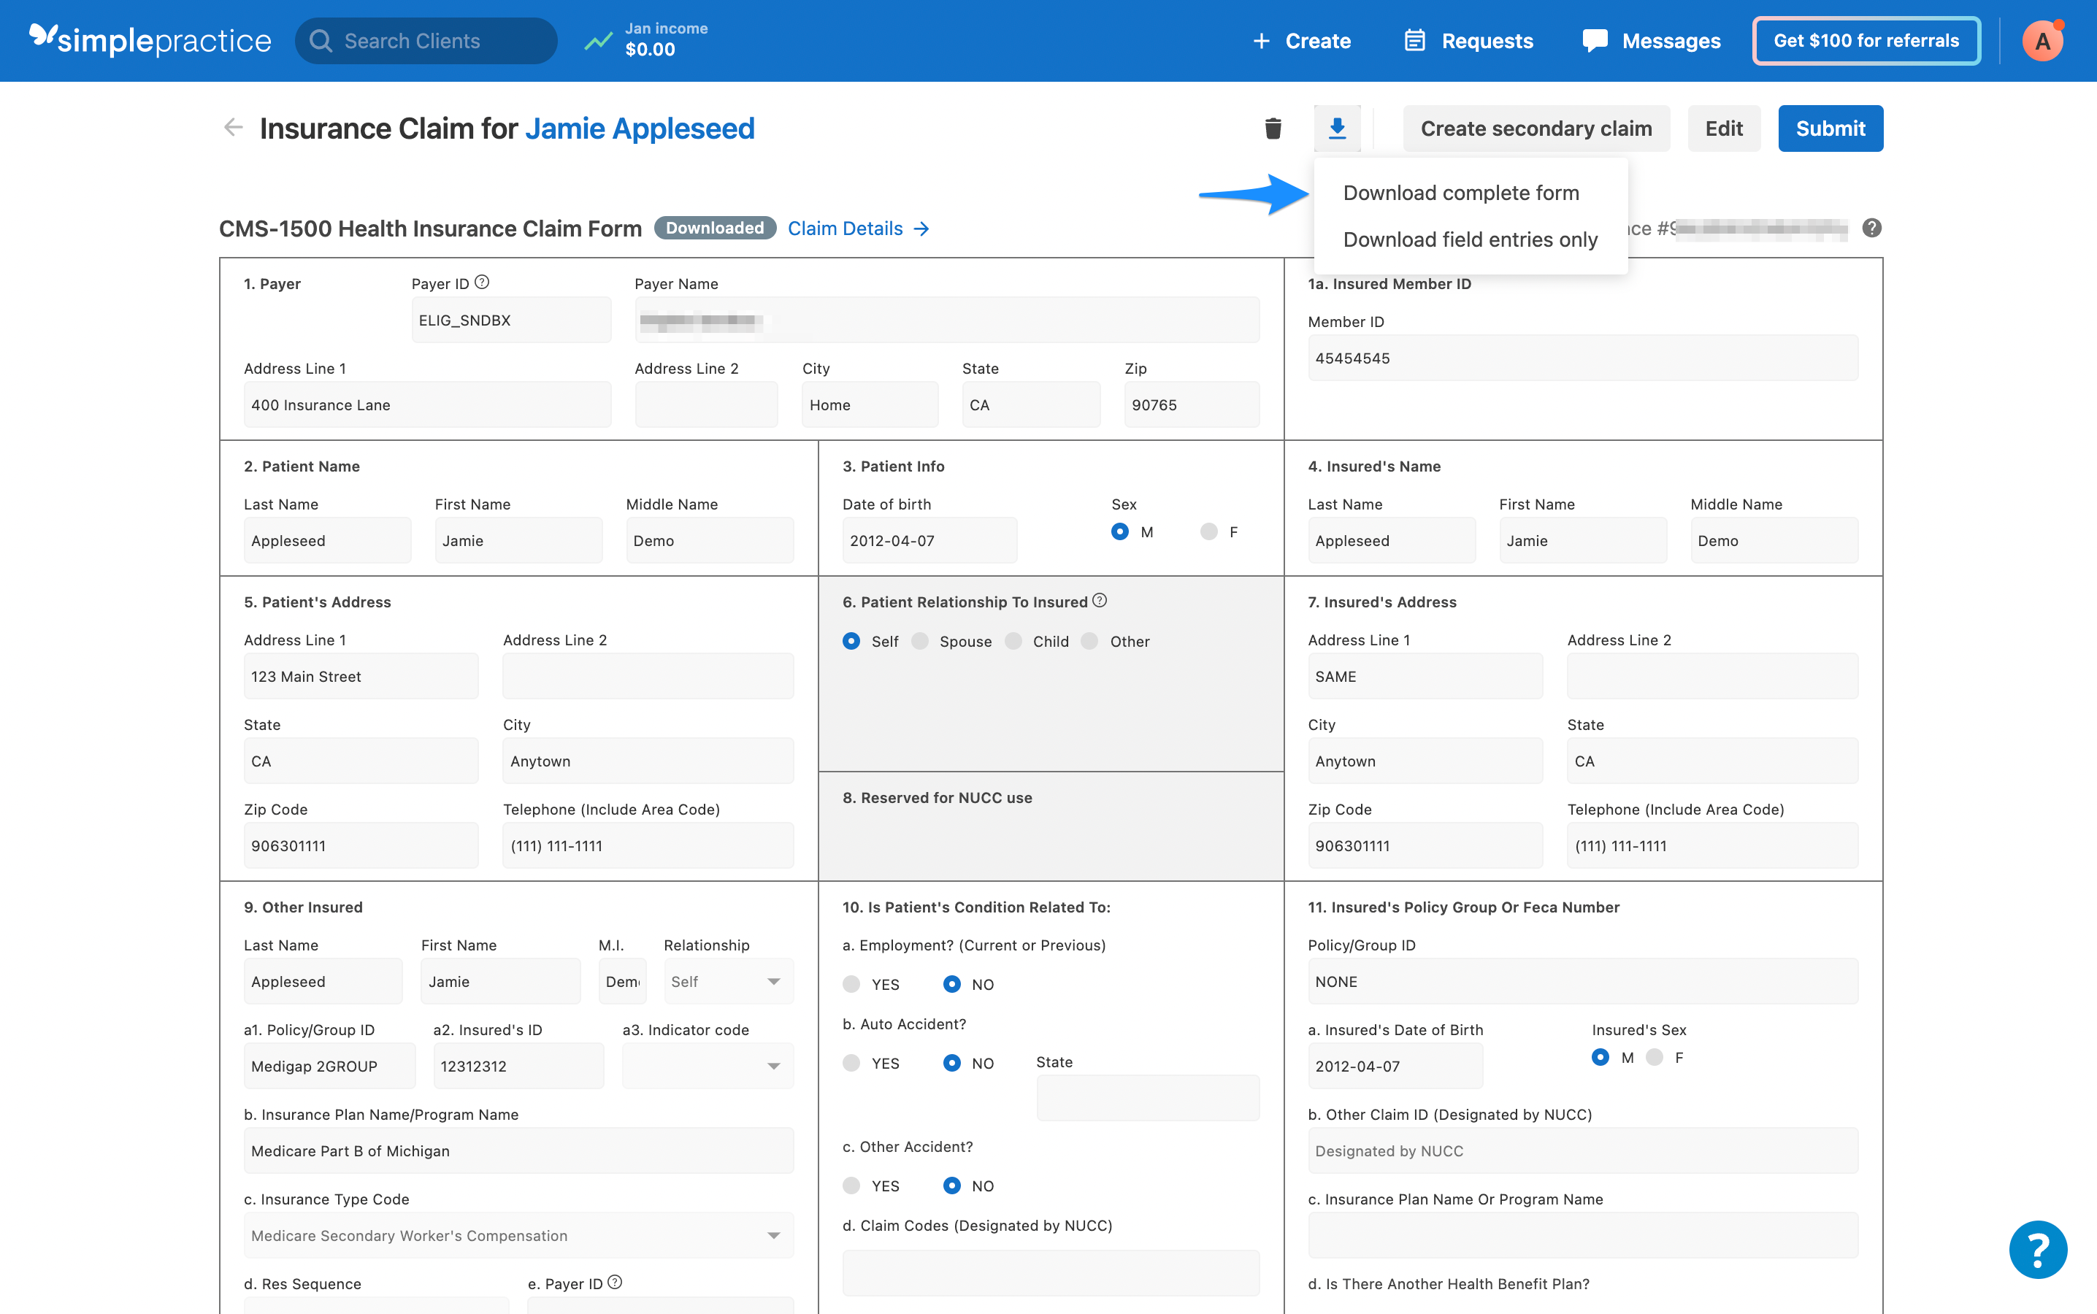2097x1314 pixels.
Task: Open the Payer ID help tooltip
Action: tap(484, 281)
